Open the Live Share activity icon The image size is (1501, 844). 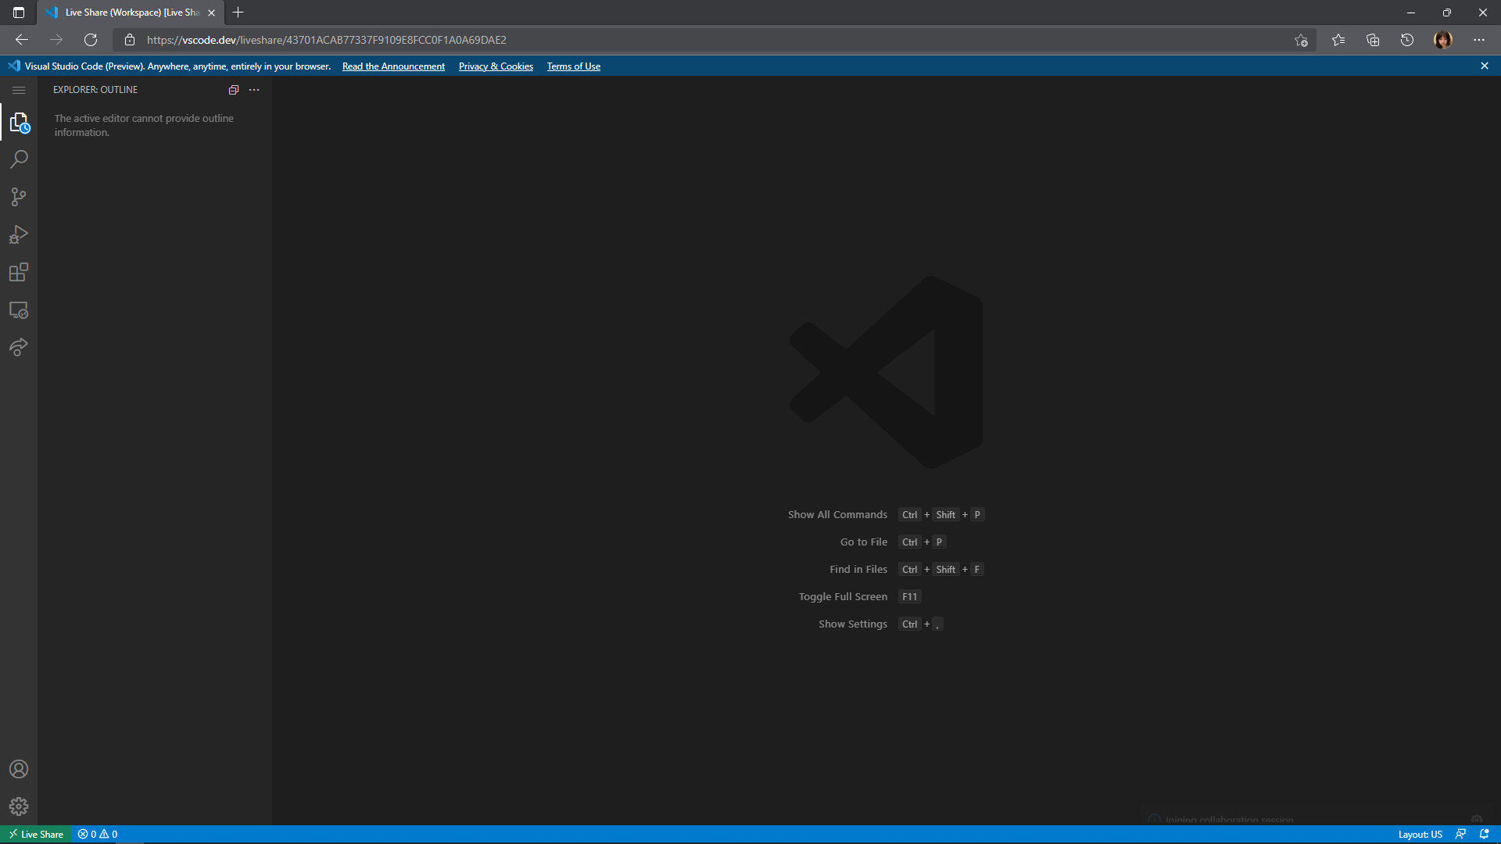19,347
